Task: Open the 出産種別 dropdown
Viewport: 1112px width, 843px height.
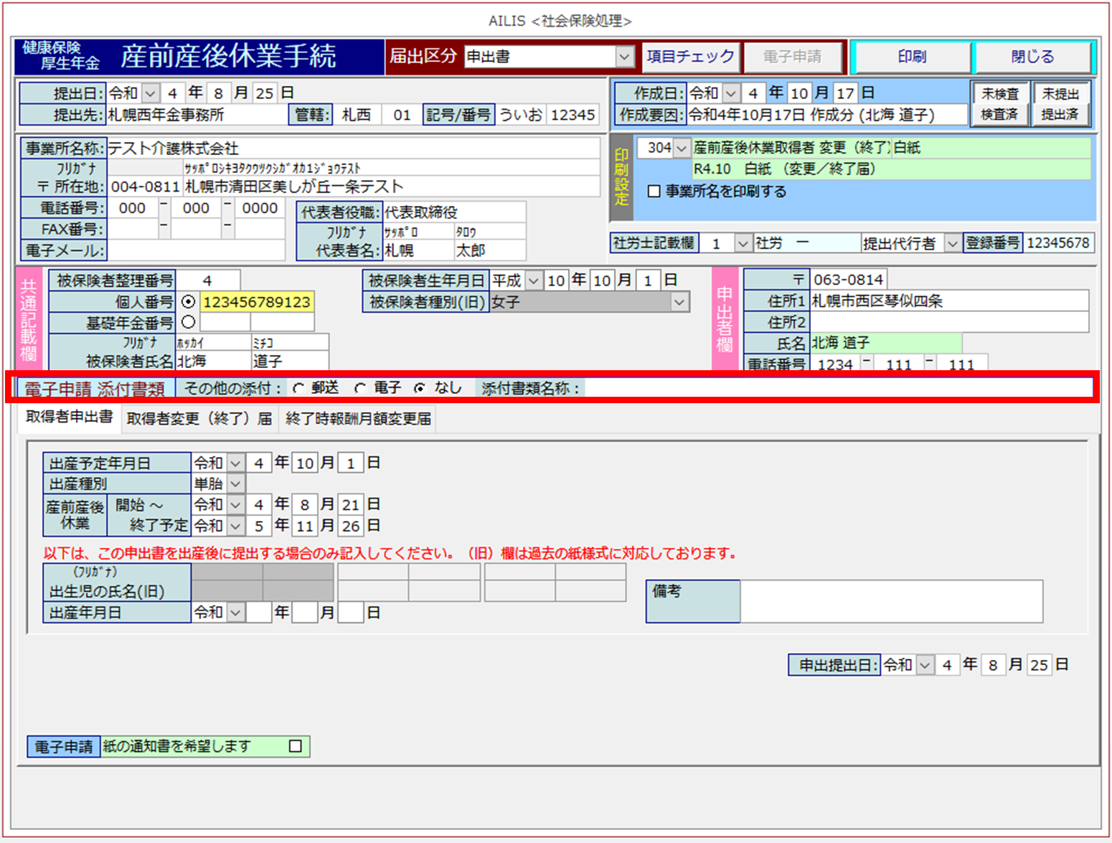Action: pos(236,484)
